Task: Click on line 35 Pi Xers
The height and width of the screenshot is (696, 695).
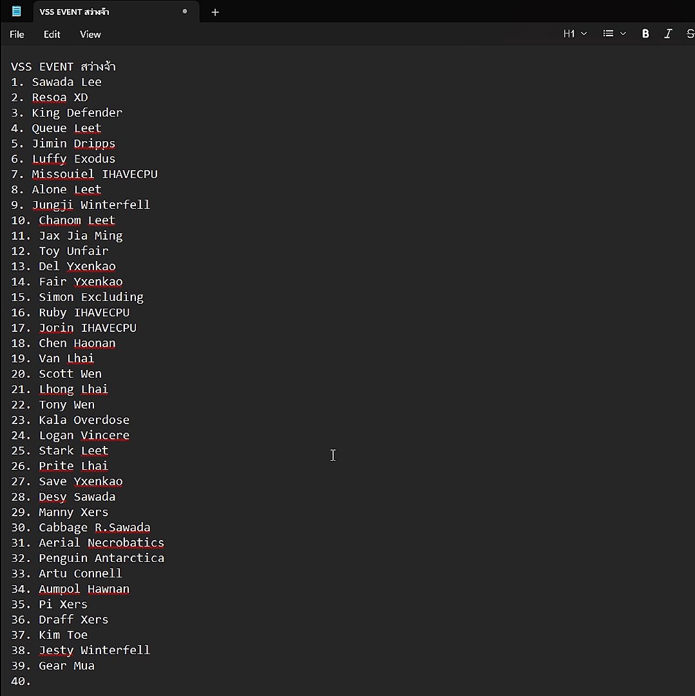Action: [49, 604]
